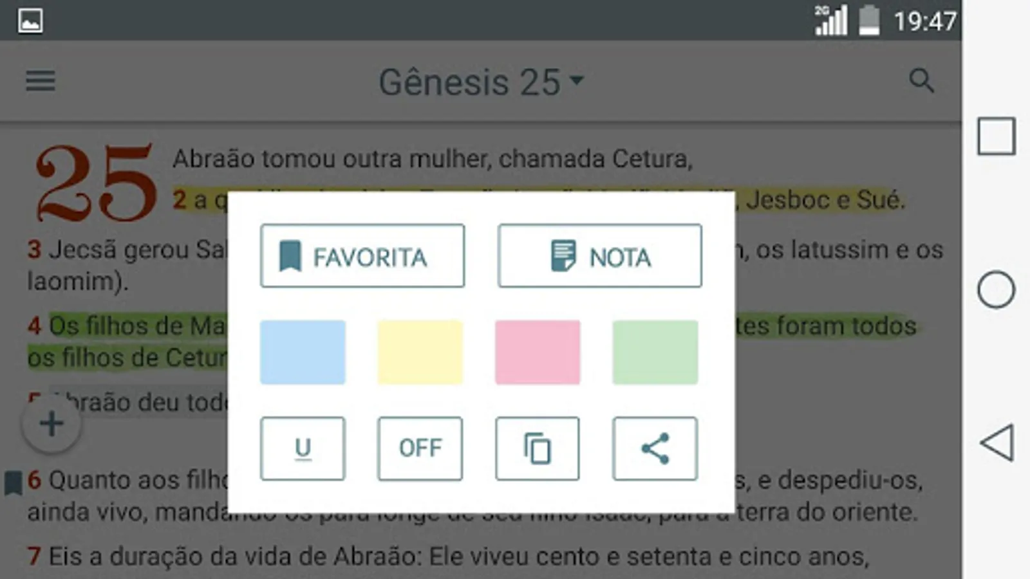Choose the yellow highlight swatch
The height and width of the screenshot is (579, 1030).
pyautogui.click(x=420, y=352)
